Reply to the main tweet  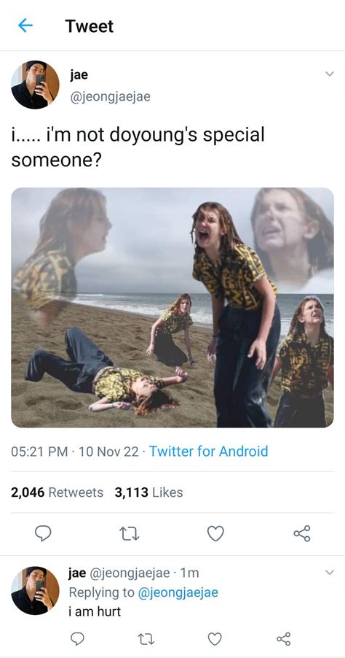click(x=43, y=533)
